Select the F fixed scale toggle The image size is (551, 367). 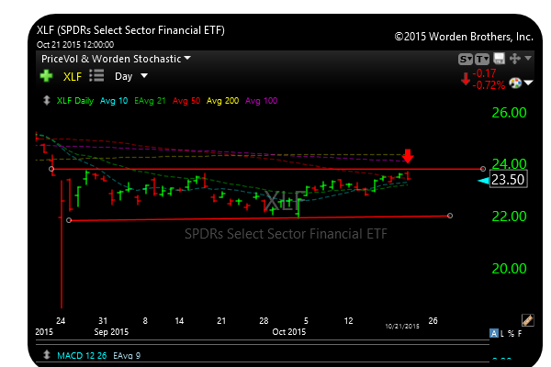[520, 333]
